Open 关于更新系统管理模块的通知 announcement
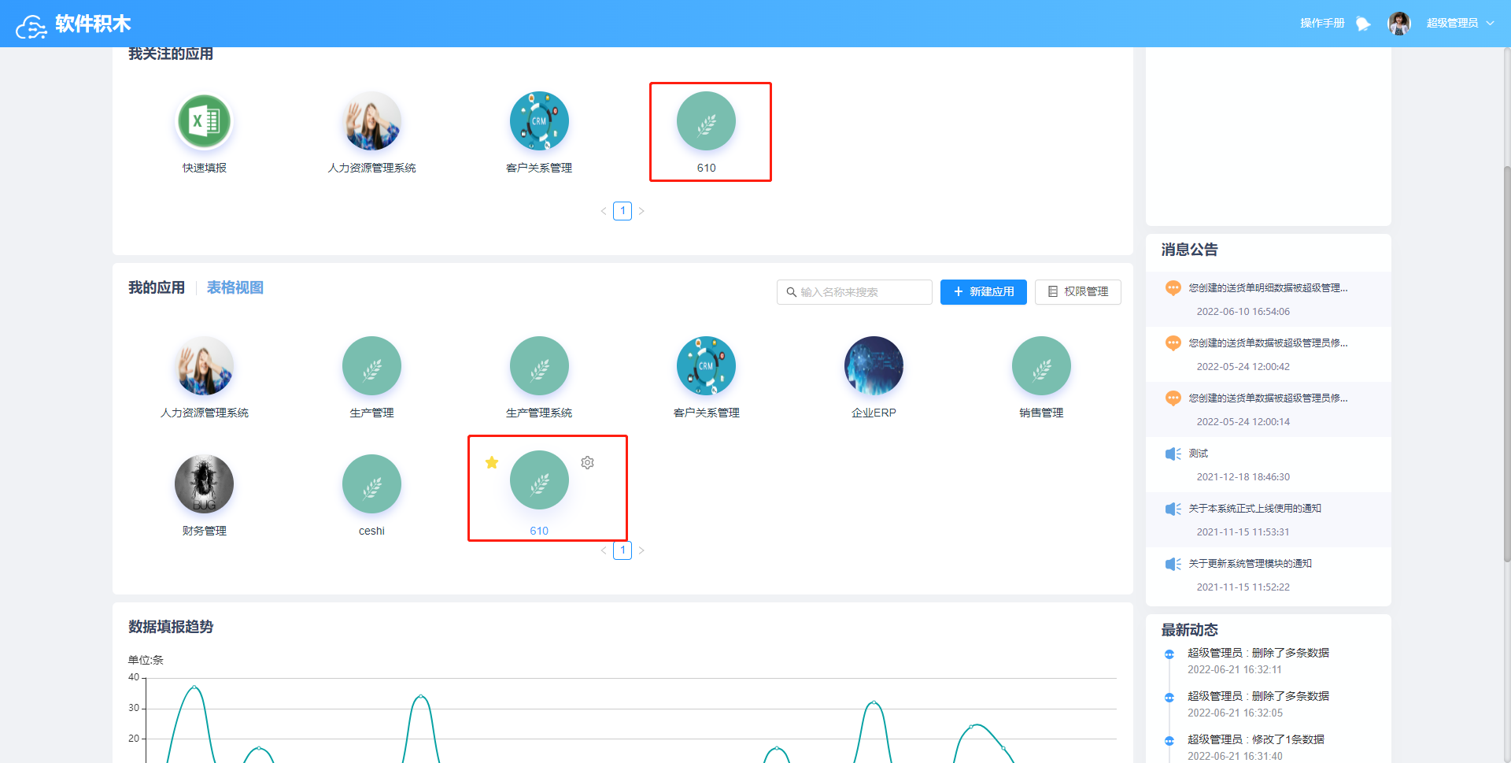 1268,575
